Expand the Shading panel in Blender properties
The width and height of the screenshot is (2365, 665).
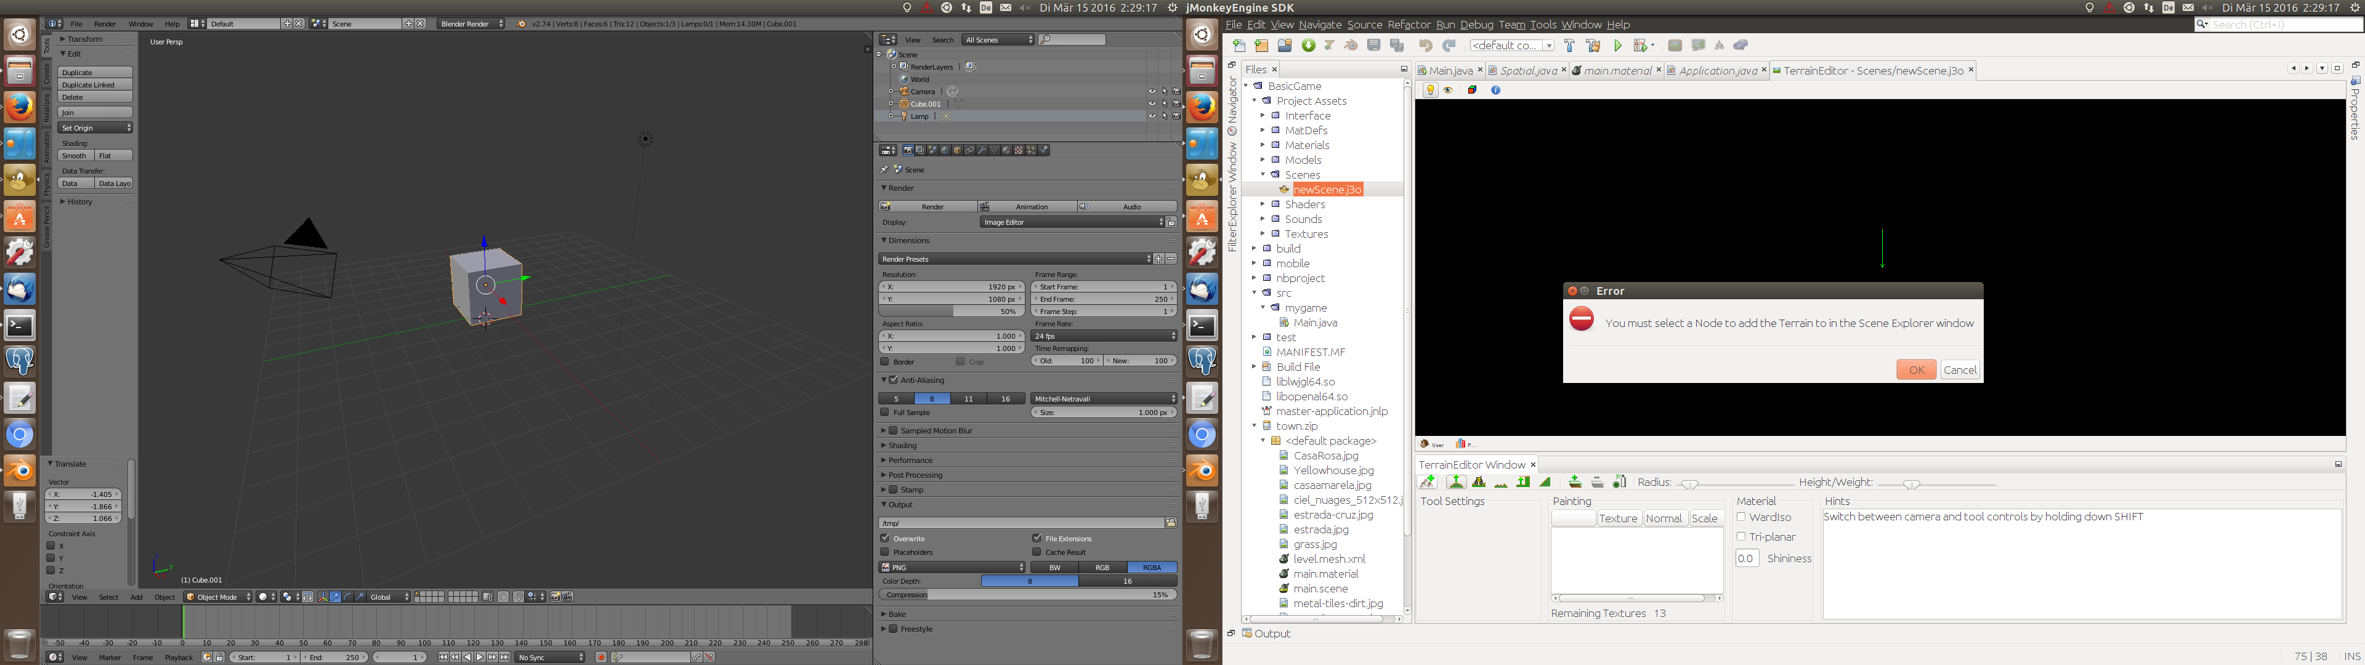click(x=902, y=445)
